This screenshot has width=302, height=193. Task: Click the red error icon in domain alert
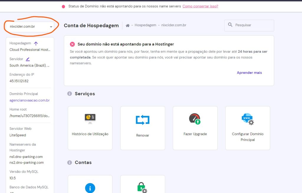click(72, 44)
